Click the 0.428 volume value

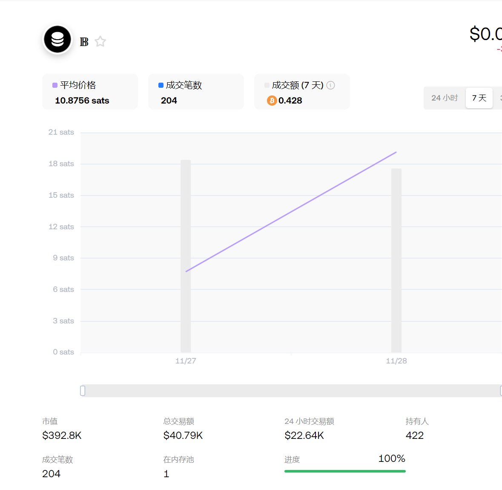290,101
